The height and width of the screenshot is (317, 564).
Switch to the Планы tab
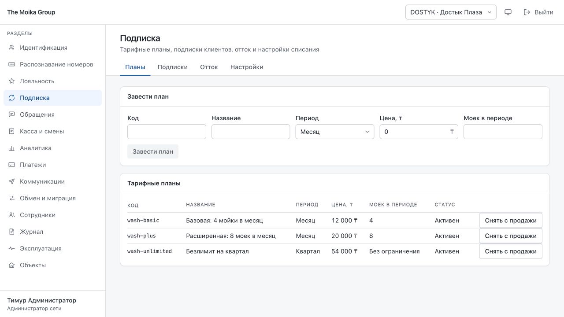(x=135, y=67)
